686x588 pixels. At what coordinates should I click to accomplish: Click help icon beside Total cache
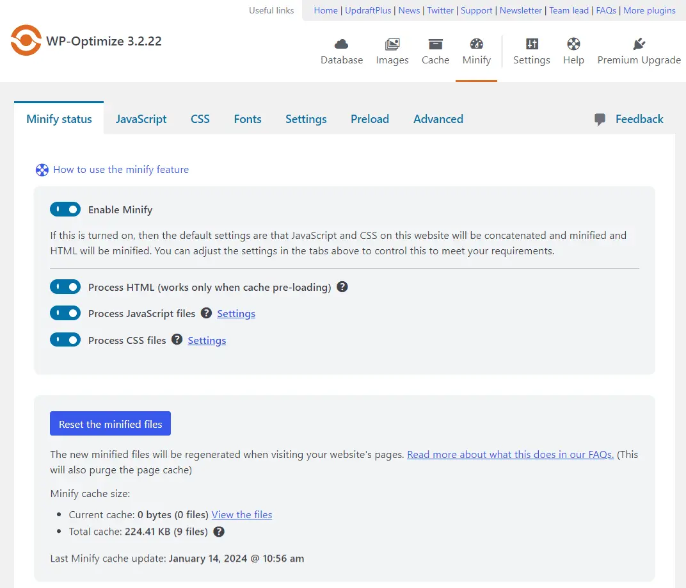[219, 532]
